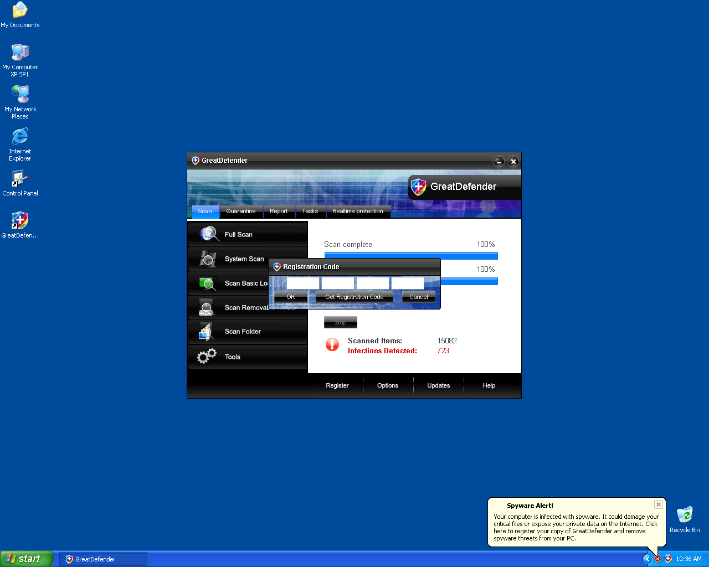Close the Spyware Alert balloon
The image size is (709, 567).
pyautogui.click(x=658, y=504)
